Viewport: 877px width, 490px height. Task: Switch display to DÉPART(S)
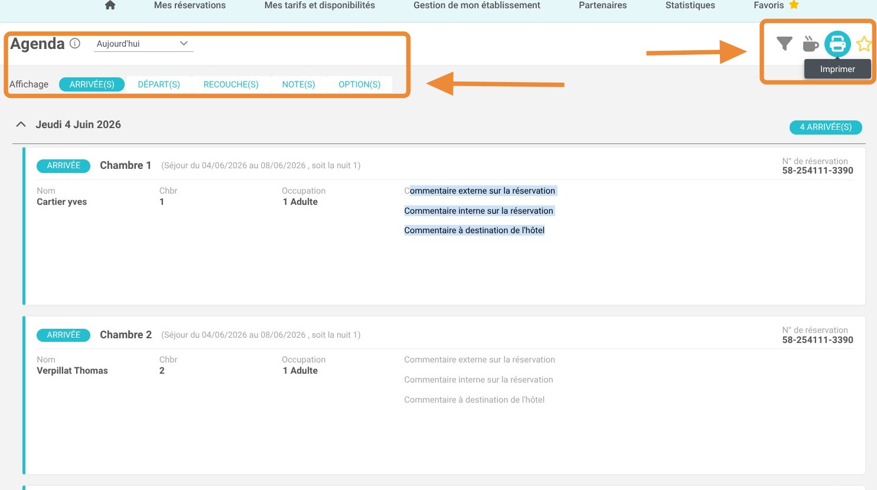(159, 84)
